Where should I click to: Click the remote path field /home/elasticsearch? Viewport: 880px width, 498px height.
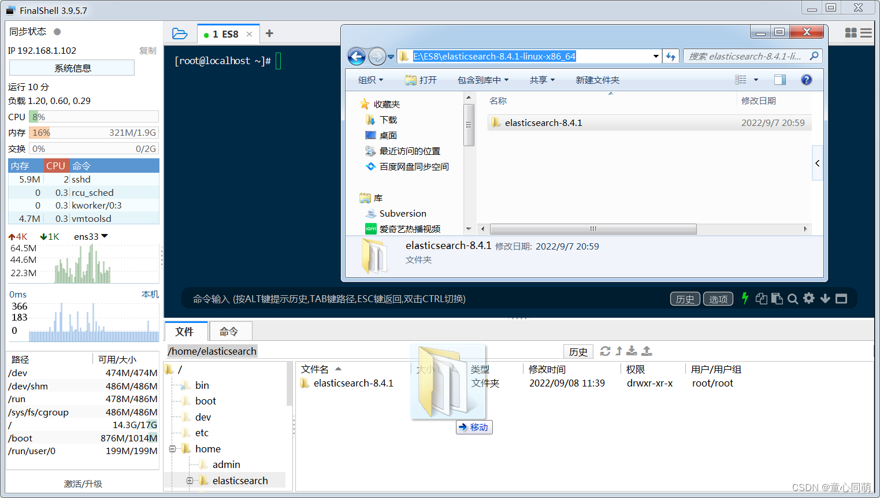pyautogui.click(x=364, y=351)
